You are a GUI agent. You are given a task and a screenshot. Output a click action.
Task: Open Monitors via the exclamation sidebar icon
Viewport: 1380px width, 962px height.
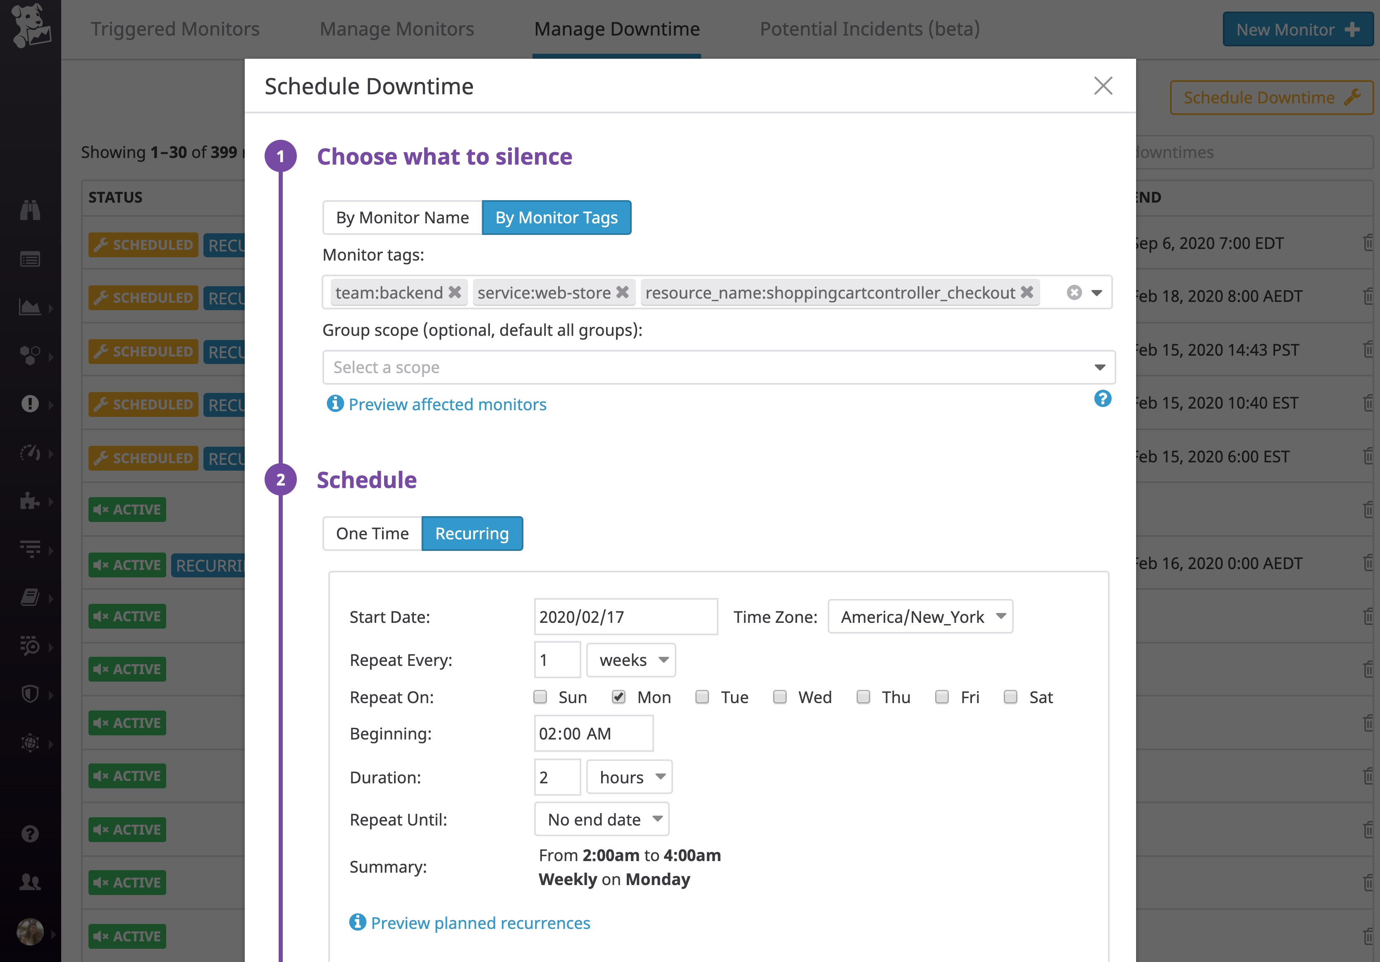coord(30,404)
